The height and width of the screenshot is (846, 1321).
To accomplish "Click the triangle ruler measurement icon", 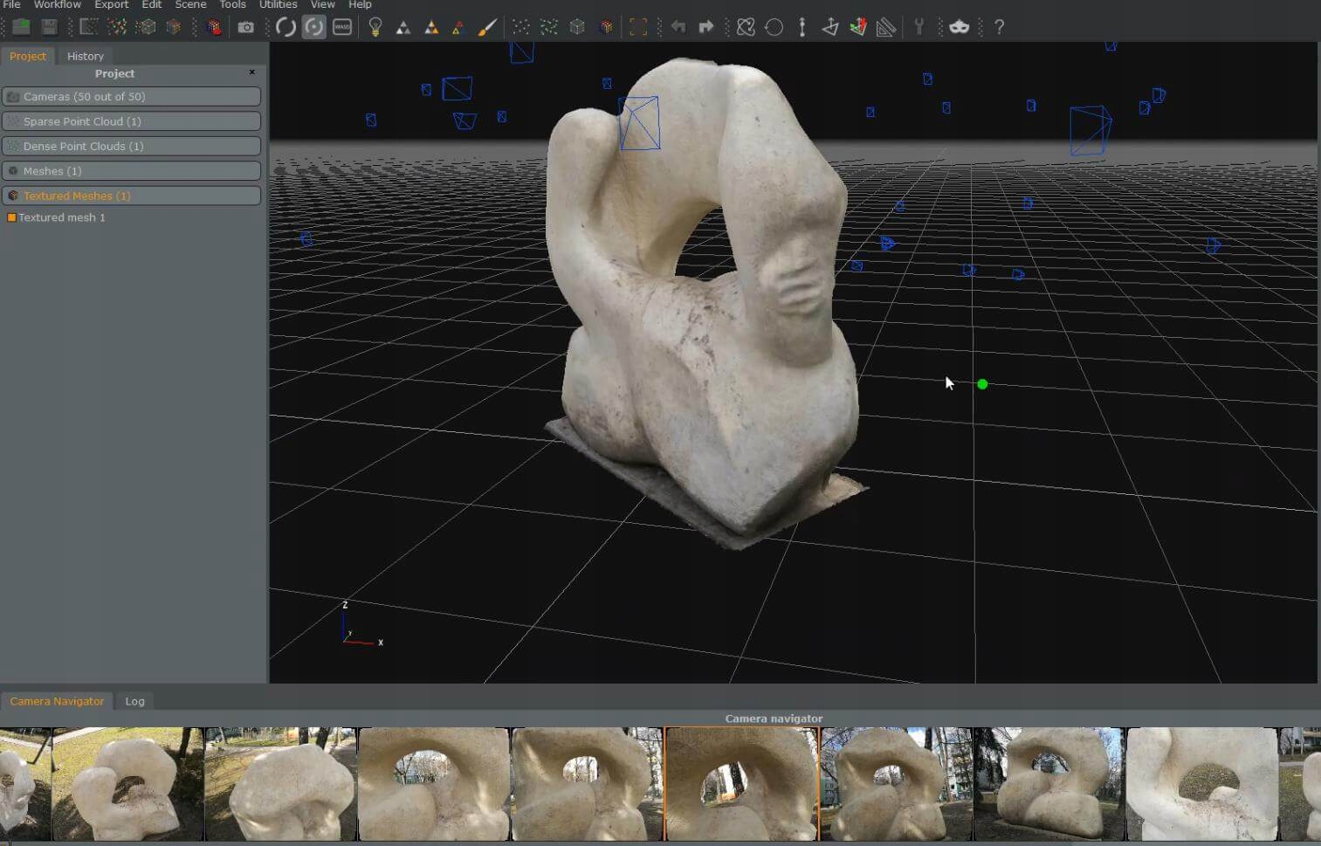I will tap(886, 27).
